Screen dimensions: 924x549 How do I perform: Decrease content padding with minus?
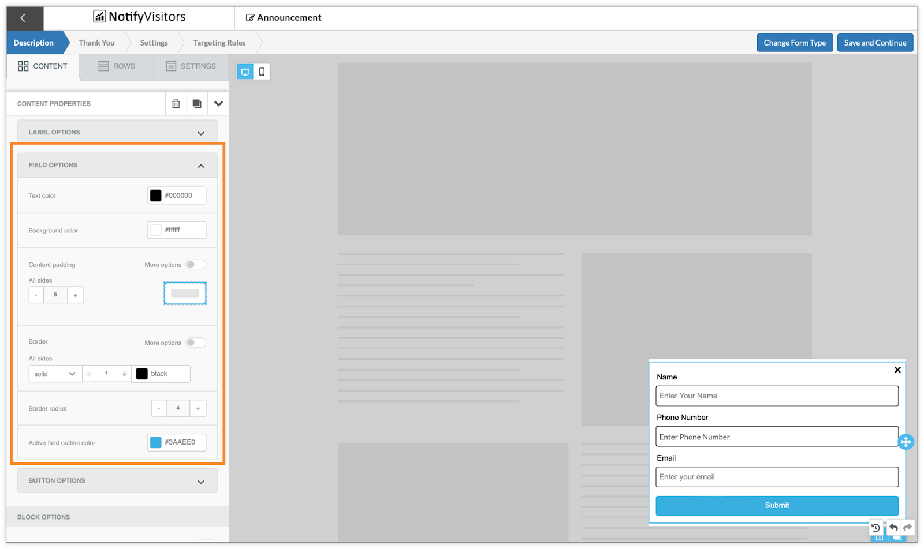[x=36, y=295]
